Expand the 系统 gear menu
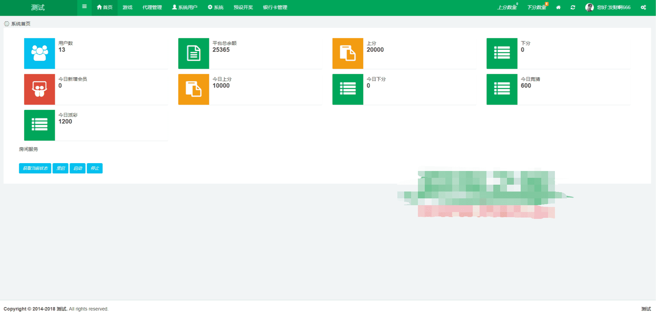Image resolution: width=656 pixels, height=316 pixels. 215,7
